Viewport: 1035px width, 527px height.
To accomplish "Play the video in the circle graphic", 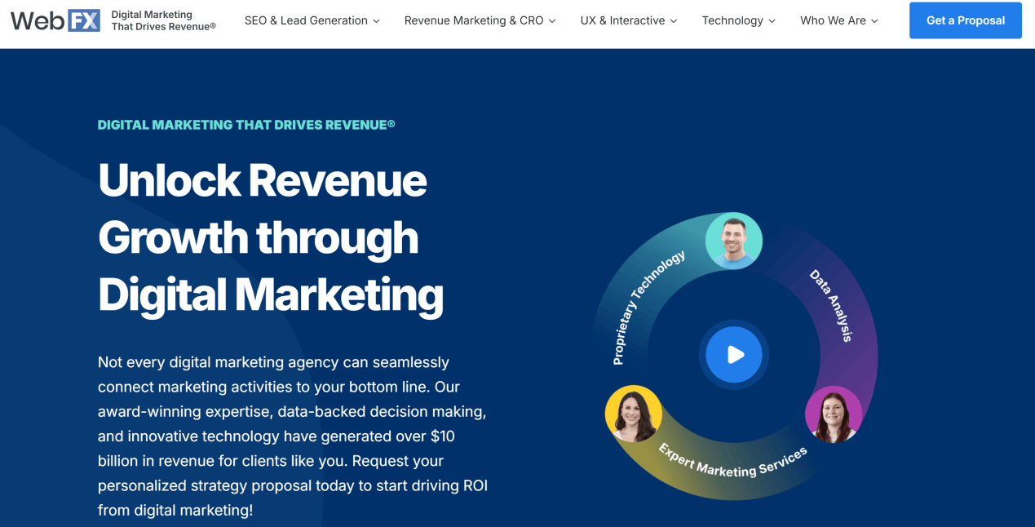I will click(734, 355).
